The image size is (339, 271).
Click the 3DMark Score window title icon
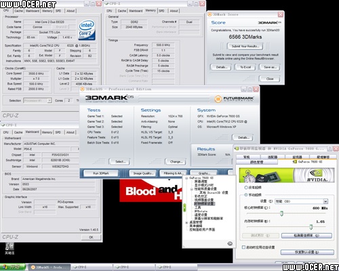[x=210, y=14]
